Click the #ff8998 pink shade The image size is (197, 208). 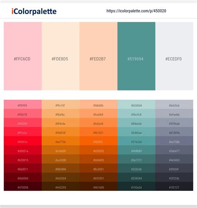[x=23, y=104]
